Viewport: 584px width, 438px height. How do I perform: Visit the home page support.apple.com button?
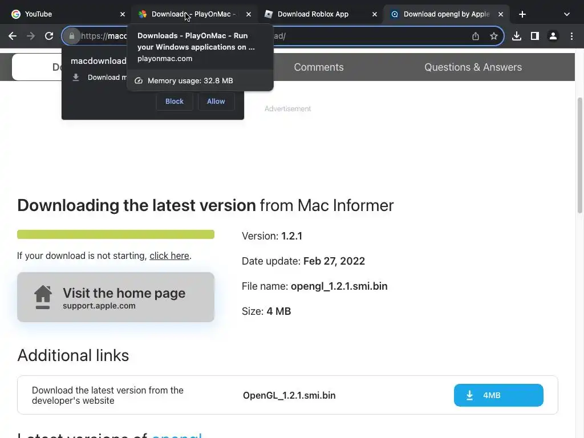pos(116,297)
